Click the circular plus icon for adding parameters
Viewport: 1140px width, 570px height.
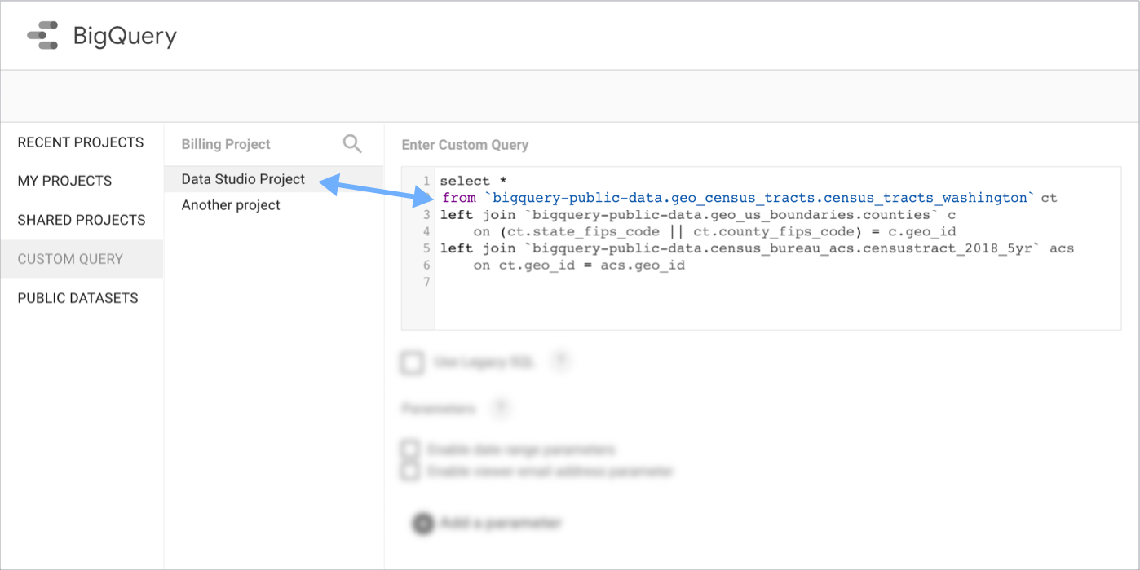[x=422, y=524]
